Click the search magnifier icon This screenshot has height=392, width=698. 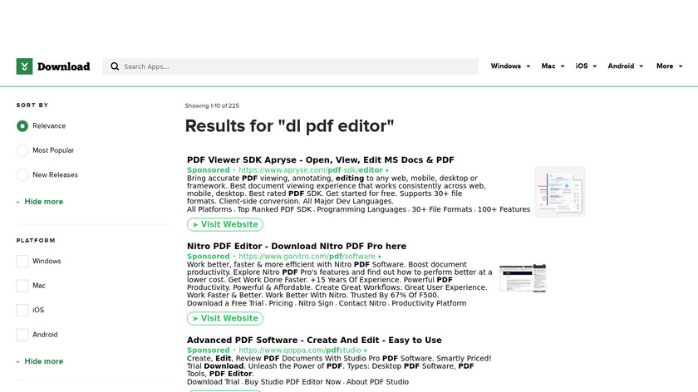[x=115, y=66]
